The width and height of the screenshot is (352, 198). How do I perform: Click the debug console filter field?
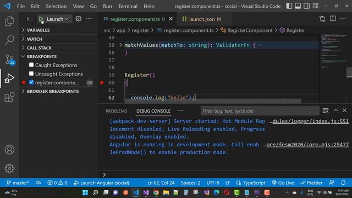(x=260, y=111)
